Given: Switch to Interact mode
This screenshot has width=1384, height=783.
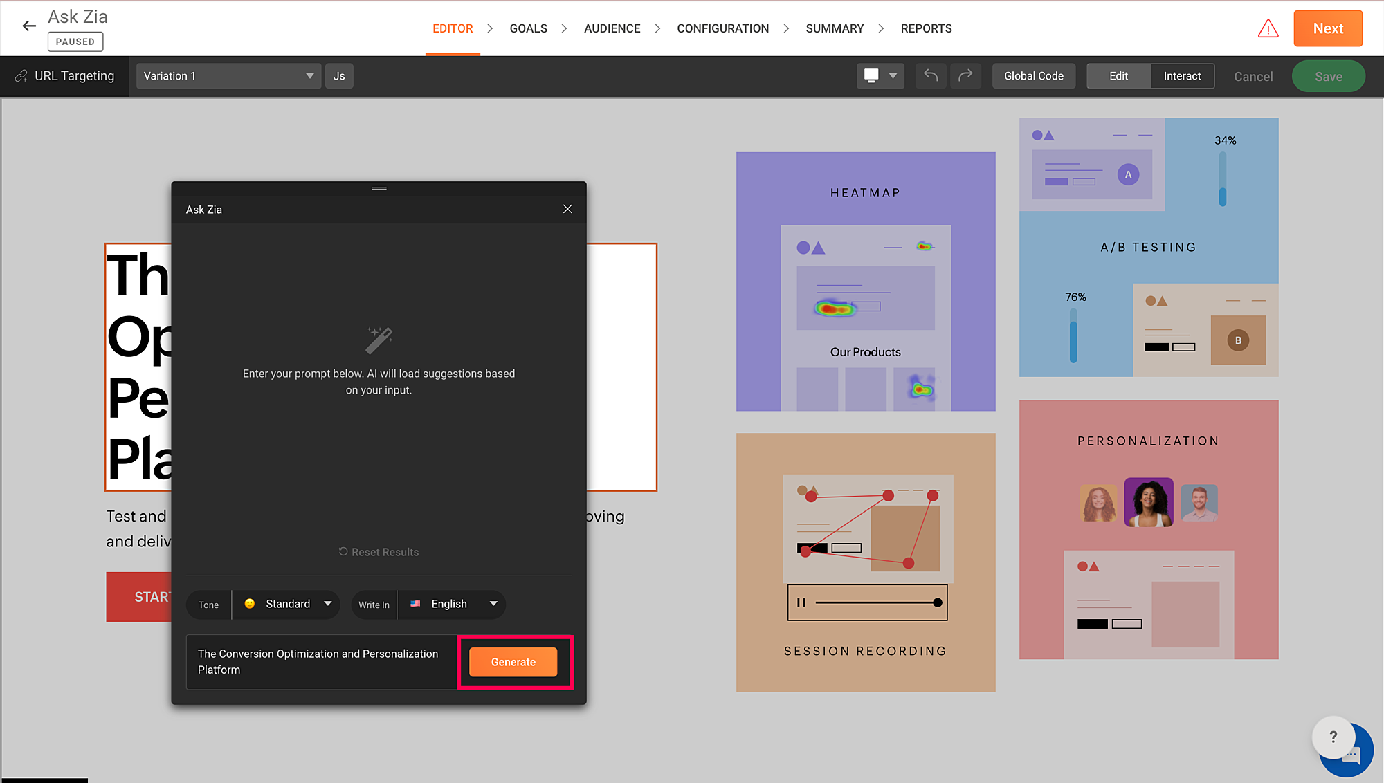Looking at the screenshot, I should pos(1182,76).
